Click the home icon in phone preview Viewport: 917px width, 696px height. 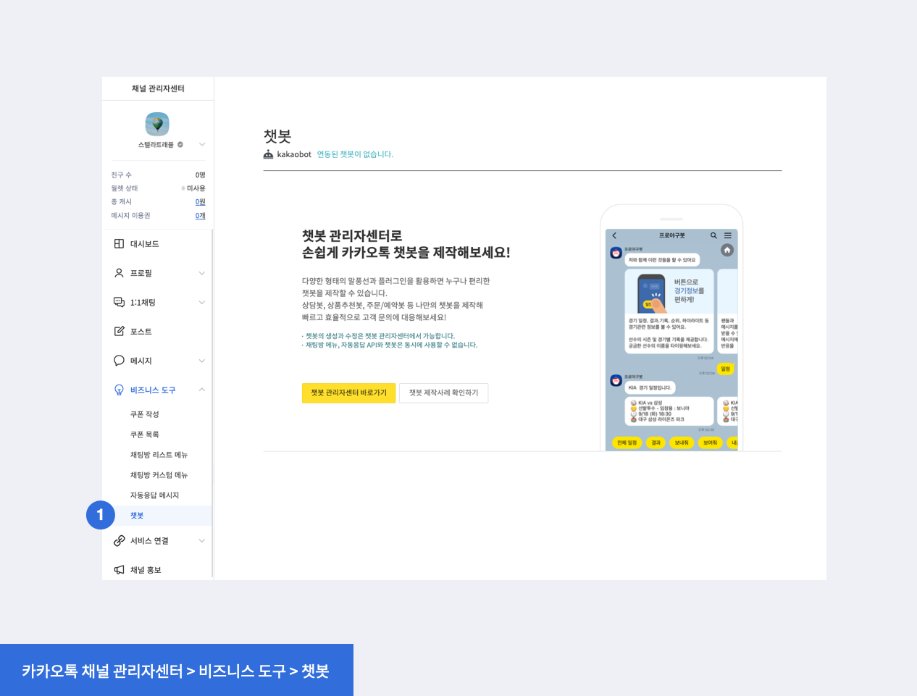coord(727,250)
